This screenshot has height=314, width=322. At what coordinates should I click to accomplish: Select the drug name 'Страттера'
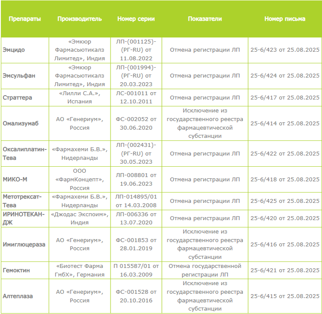click(x=18, y=98)
